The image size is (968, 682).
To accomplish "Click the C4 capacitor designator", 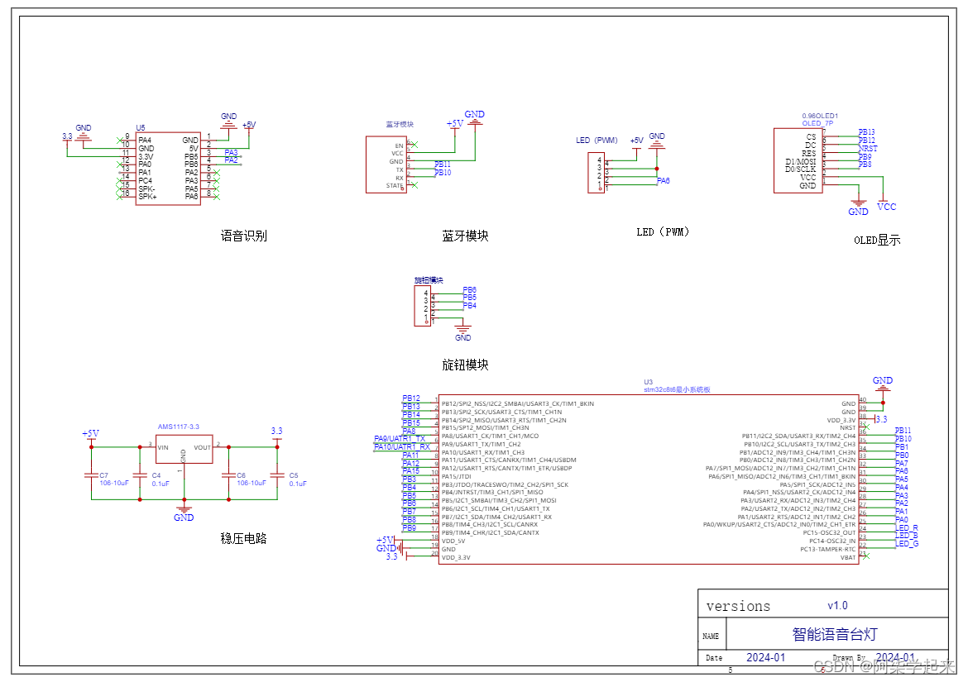I will 156,475.
